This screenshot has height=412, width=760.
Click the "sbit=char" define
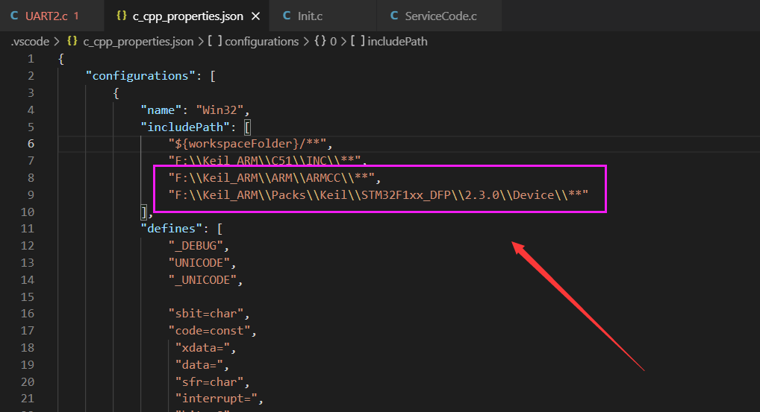(x=205, y=314)
